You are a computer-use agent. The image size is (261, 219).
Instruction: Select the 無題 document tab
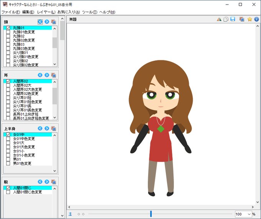(x=73, y=19)
